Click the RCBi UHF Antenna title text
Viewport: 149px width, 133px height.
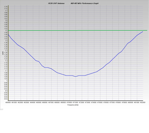56,3
